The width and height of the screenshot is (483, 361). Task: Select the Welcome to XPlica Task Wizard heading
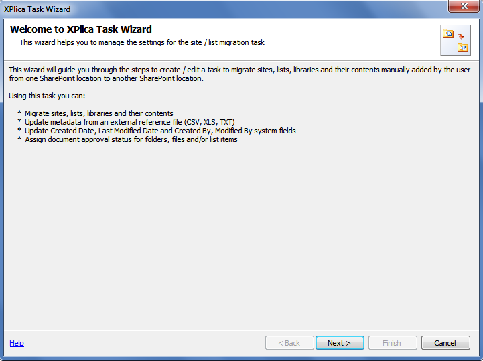[x=80, y=29]
